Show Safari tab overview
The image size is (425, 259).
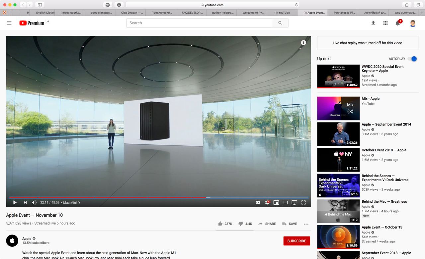[x=418, y=5]
